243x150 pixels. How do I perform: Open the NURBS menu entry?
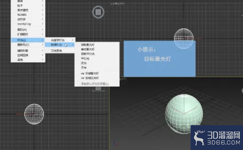click(x=28, y=15)
